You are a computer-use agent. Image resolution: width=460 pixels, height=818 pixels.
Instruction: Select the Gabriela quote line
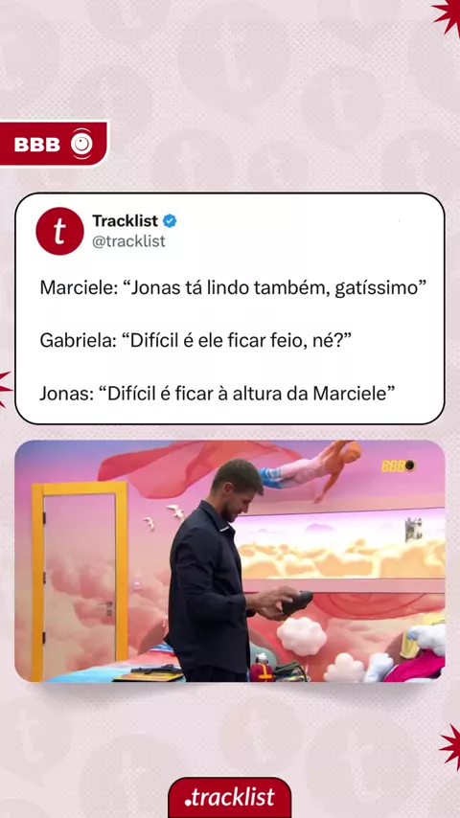[195, 341]
